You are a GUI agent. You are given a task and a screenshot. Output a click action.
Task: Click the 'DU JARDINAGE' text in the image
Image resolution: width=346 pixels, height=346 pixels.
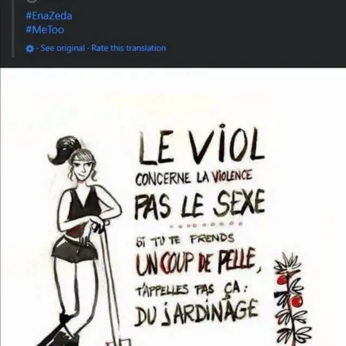pos(196,312)
